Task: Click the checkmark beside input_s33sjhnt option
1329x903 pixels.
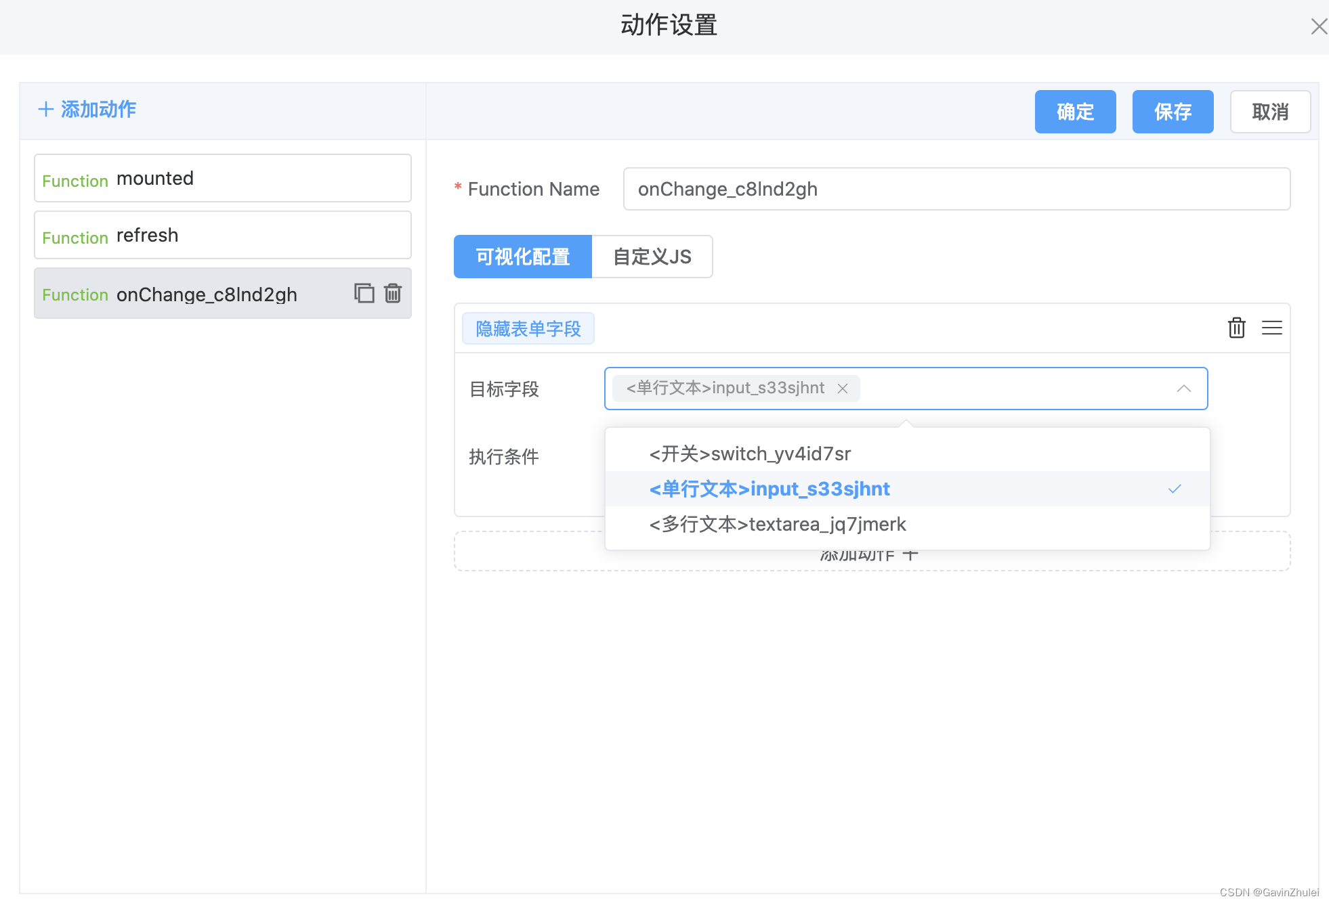Action: point(1176,488)
